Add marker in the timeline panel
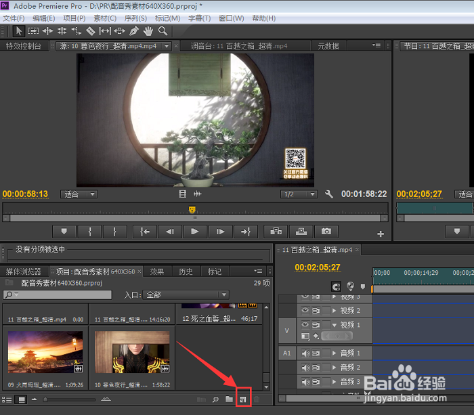This screenshot has width=474, height=415. 363,286
